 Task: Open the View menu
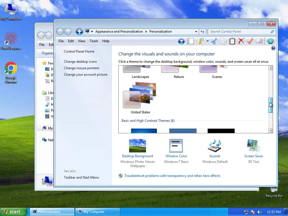[82, 41]
